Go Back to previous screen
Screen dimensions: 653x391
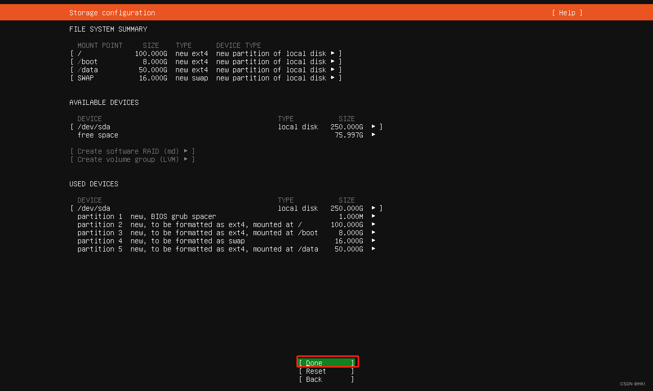pyautogui.click(x=326, y=379)
